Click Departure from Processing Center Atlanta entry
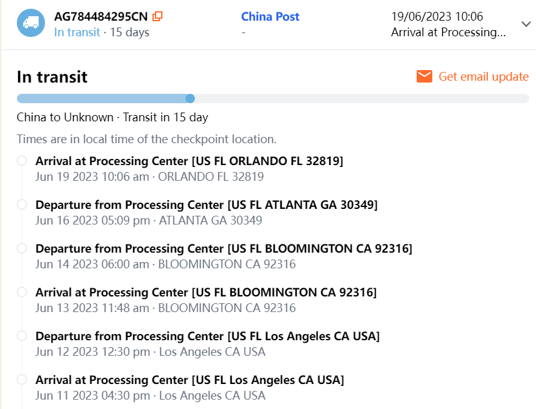The image size is (536, 409). point(206,204)
